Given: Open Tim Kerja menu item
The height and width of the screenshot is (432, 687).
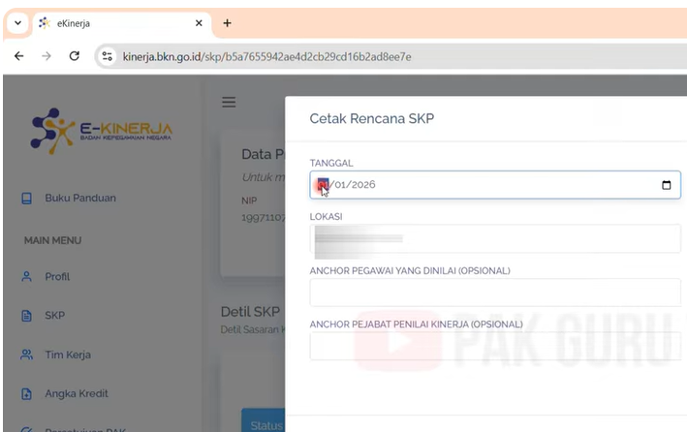Looking at the screenshot, I should pos(68,355).
